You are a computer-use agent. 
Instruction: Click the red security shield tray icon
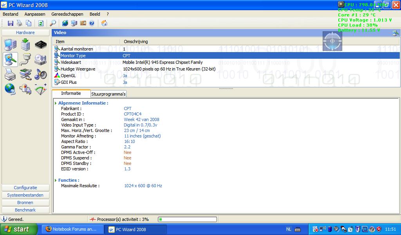coord(378,230)
